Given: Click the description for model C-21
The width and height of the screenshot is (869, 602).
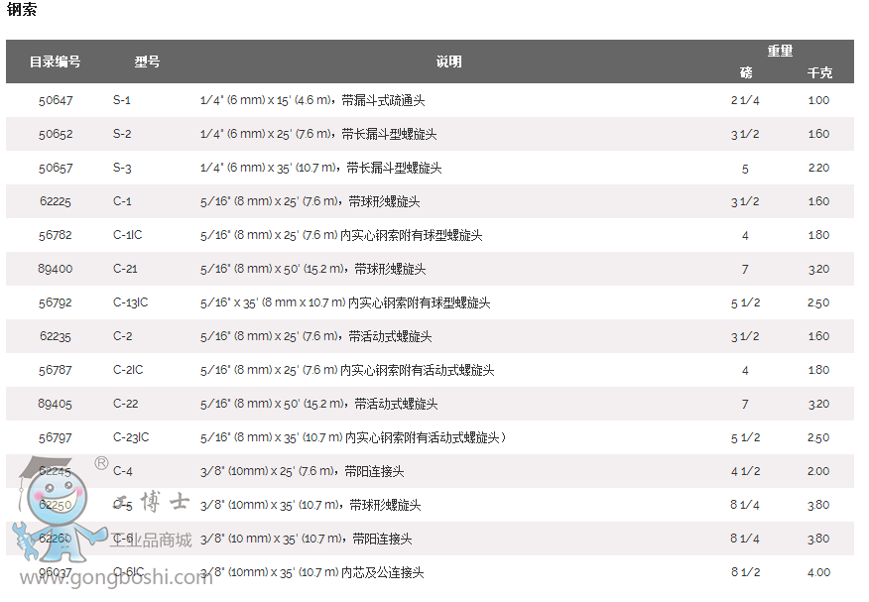Looking at the screenshot, I should click(313, 269).
